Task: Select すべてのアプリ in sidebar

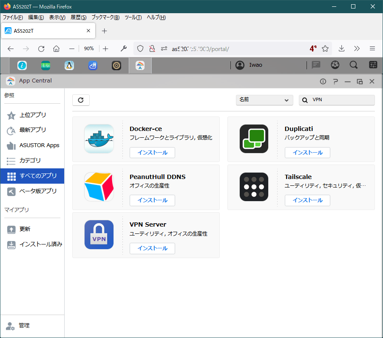Action: tap(32, 176)
